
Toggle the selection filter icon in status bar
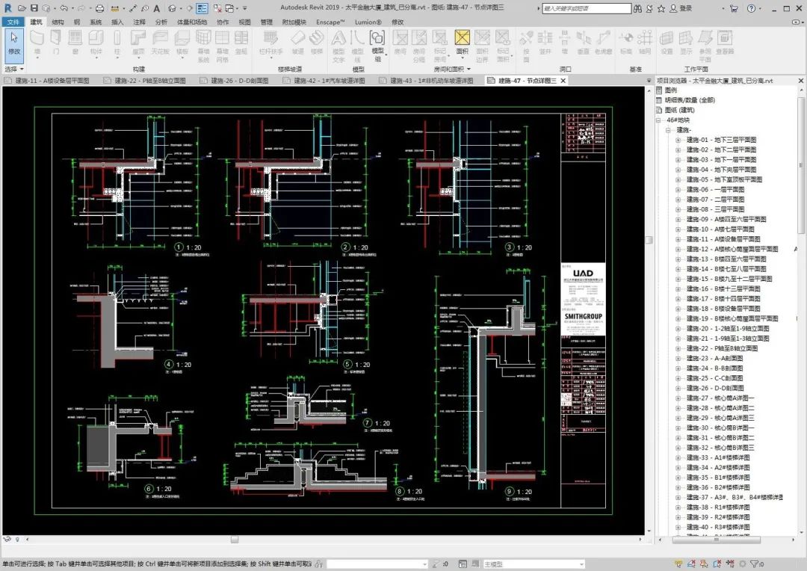[752, 564]
